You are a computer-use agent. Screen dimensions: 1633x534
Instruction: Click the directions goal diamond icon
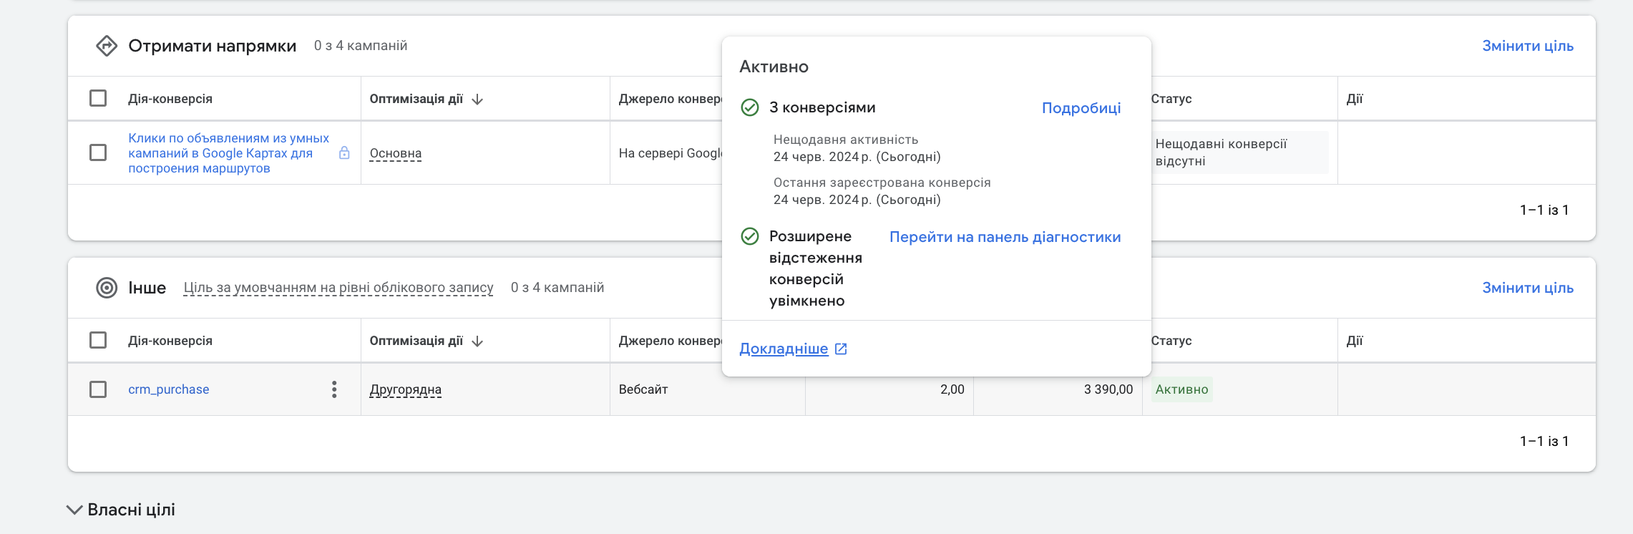107,46
